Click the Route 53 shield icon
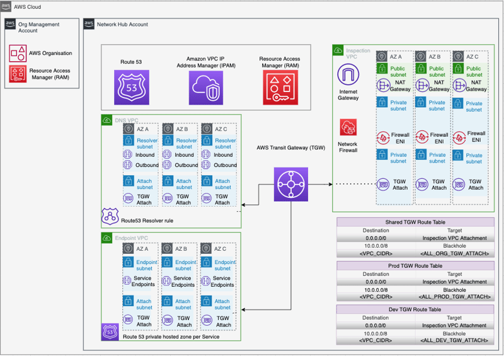The width and height of the screenshot is (504, 356). pos(132,88)
